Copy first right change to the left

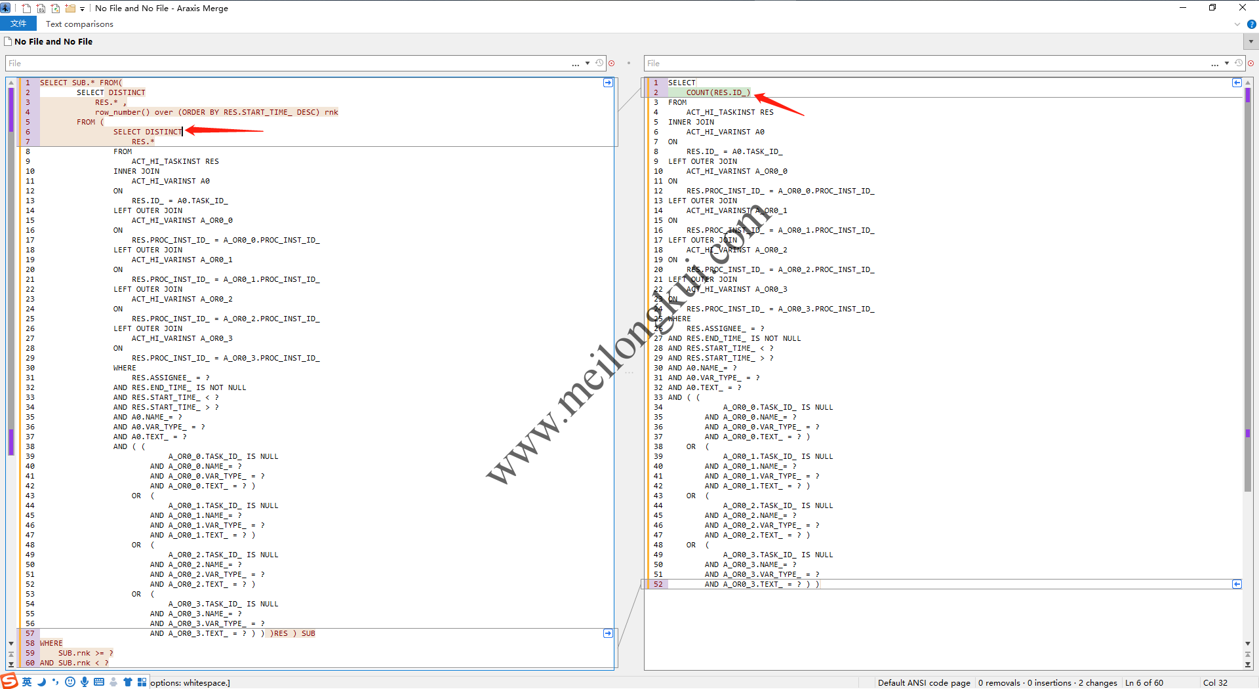[x=1237, y=83]
